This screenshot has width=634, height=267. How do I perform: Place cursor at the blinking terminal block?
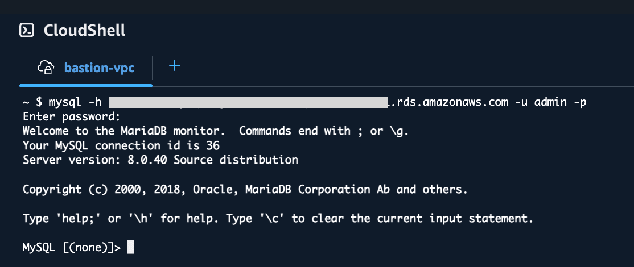tap(130, 247)
